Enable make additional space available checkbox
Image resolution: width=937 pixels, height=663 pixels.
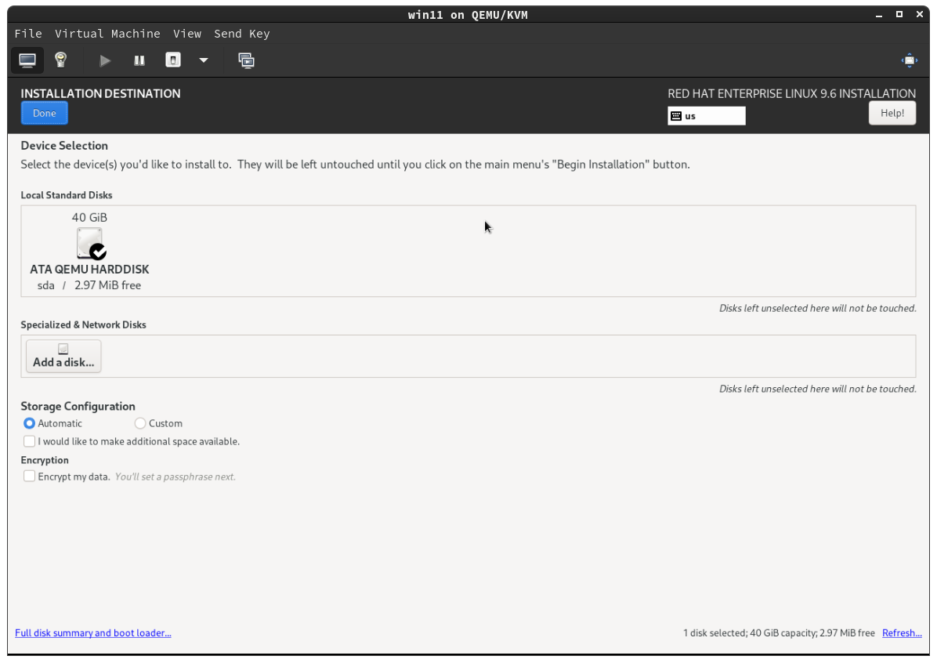29,441
